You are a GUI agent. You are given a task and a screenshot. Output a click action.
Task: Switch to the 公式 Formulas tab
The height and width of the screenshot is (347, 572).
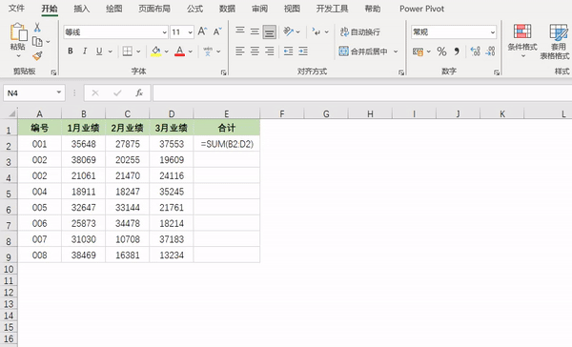pos(194,9)
